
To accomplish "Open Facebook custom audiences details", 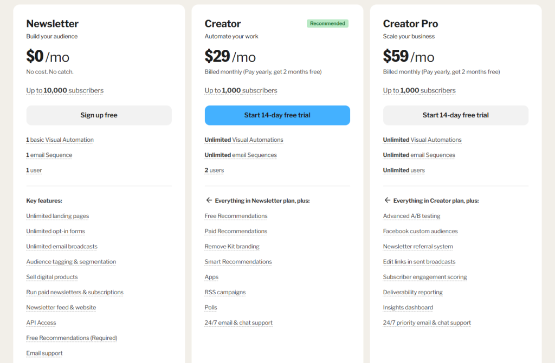I will (x=420, y=231).
